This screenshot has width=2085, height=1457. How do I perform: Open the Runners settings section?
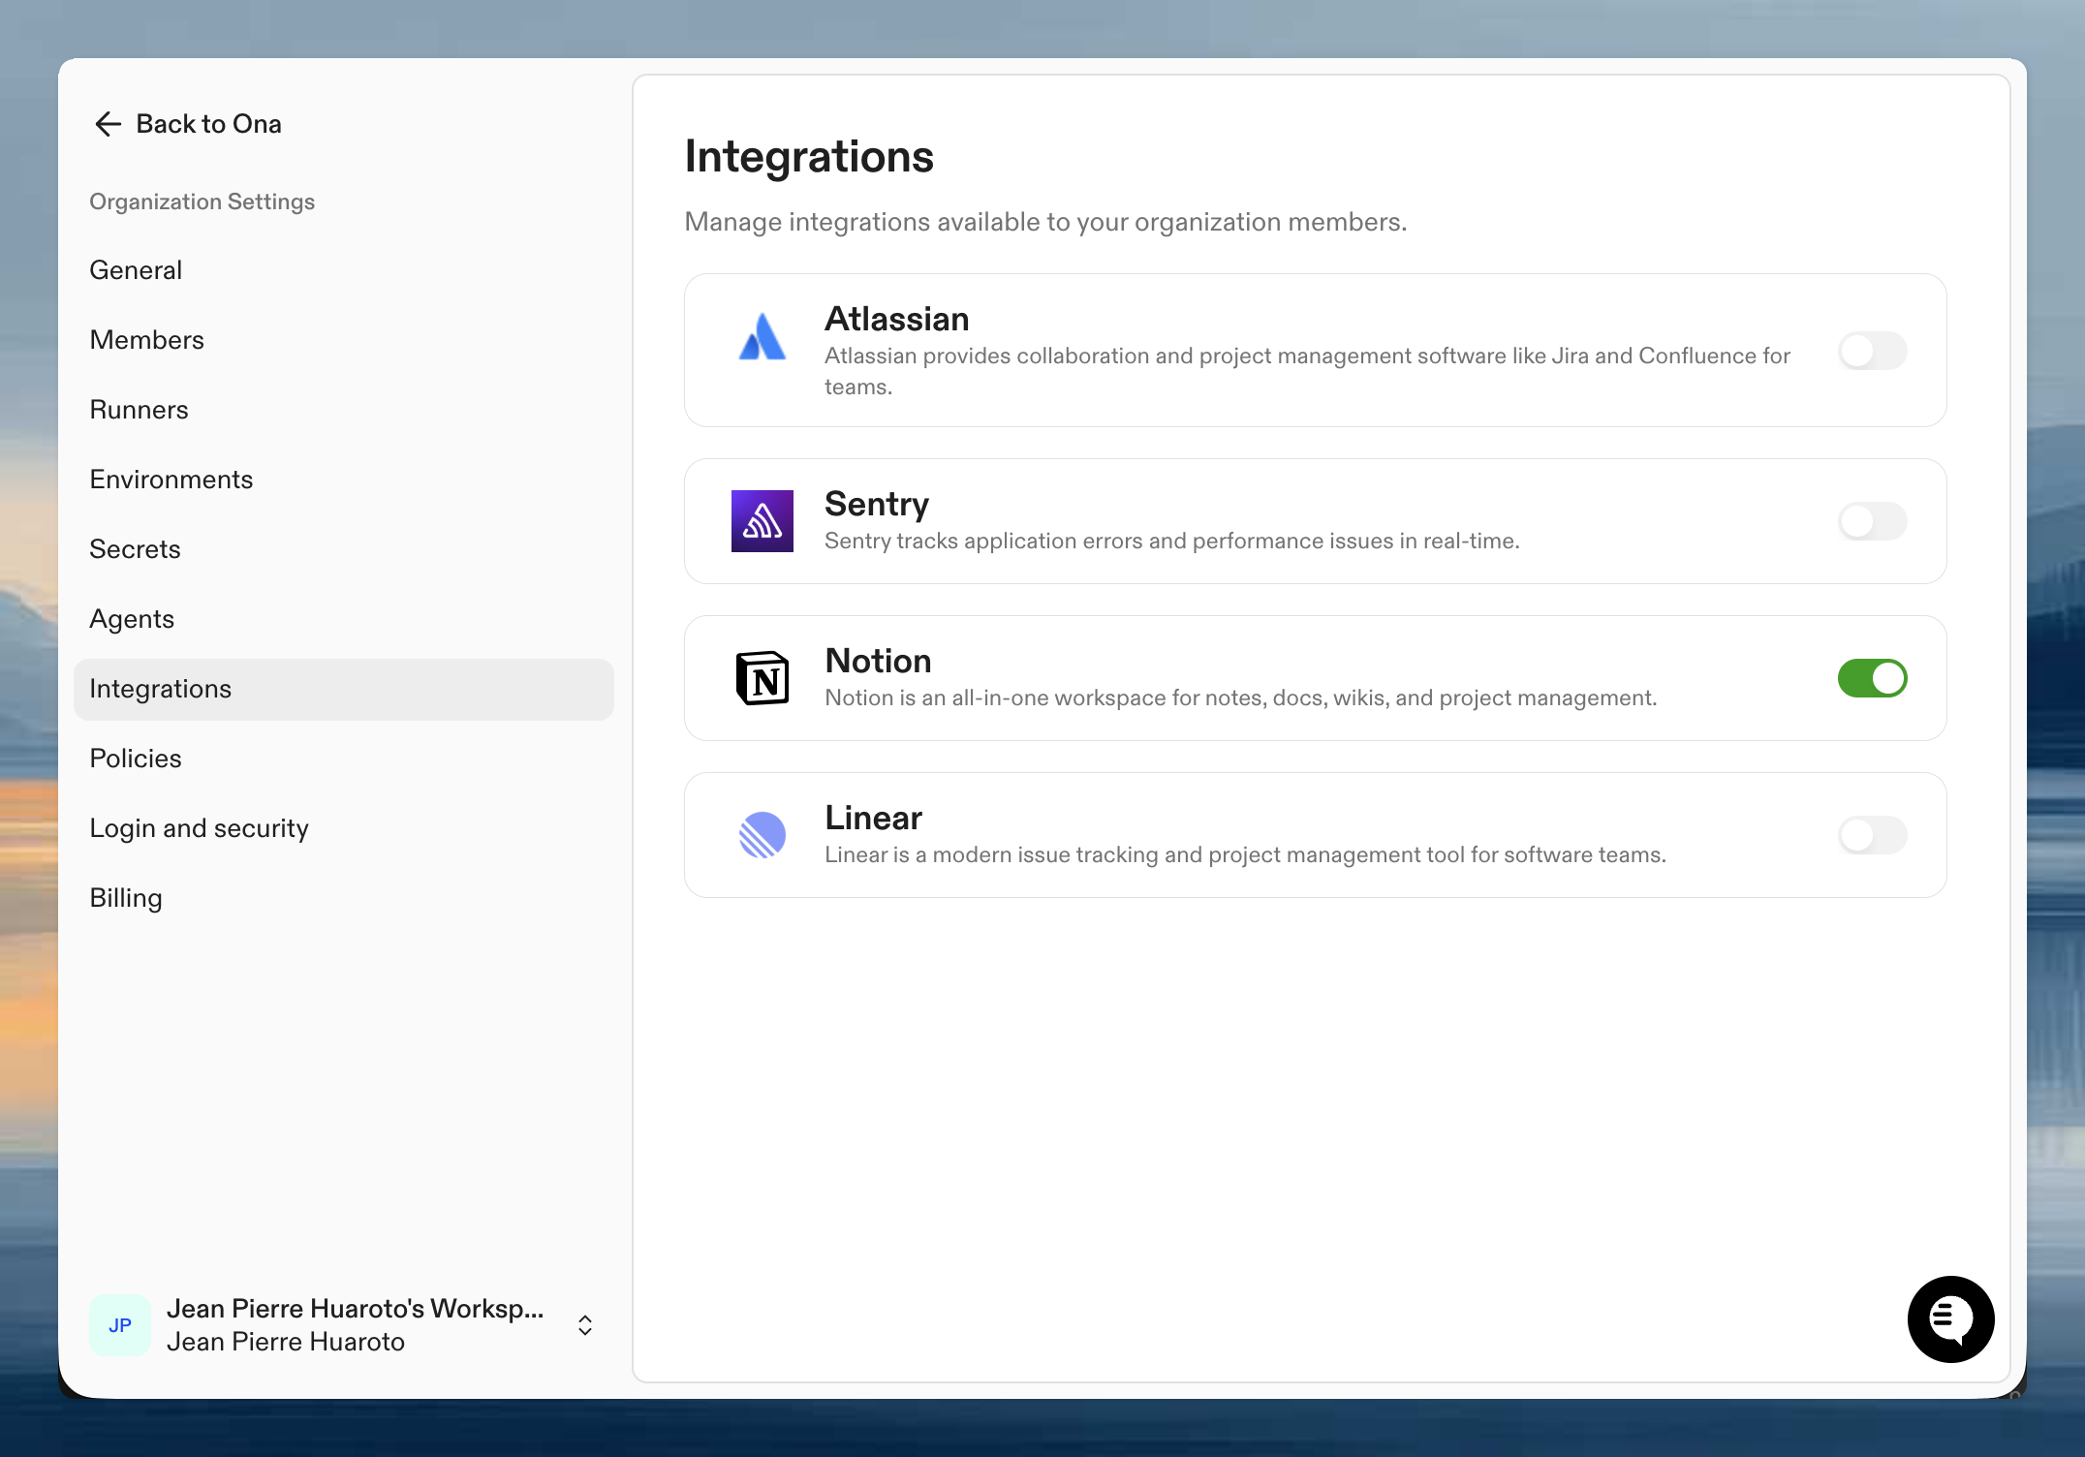click(139, 410)
